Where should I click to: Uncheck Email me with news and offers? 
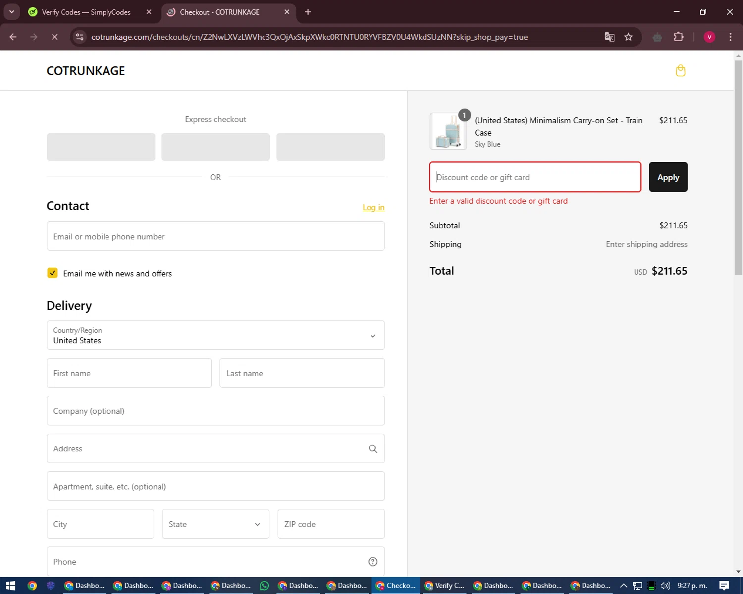[53, 273]
